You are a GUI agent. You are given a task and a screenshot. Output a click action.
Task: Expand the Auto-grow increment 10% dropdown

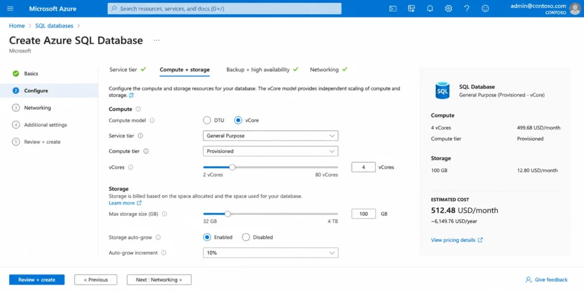tap(270, 253)
